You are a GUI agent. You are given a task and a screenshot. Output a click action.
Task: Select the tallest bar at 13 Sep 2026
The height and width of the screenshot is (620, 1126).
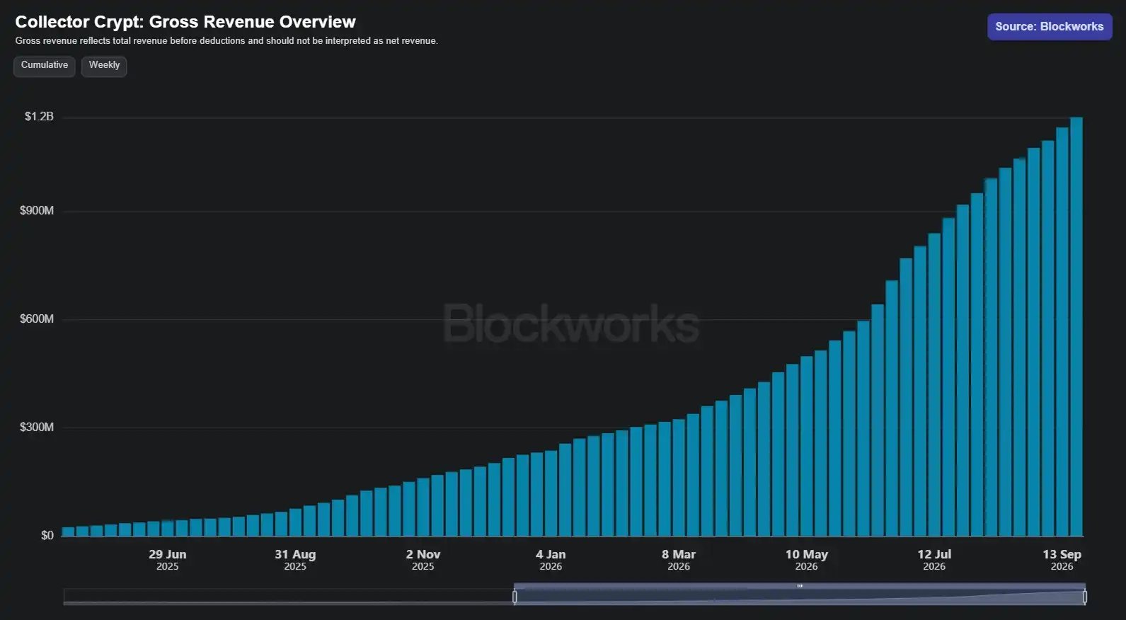[1076, 327]
